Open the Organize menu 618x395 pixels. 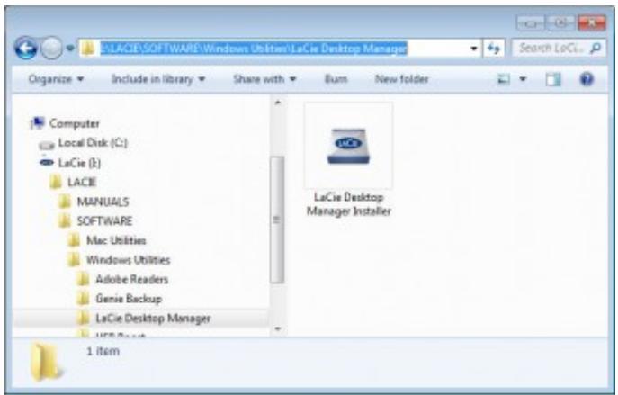(x=56, y=79)
